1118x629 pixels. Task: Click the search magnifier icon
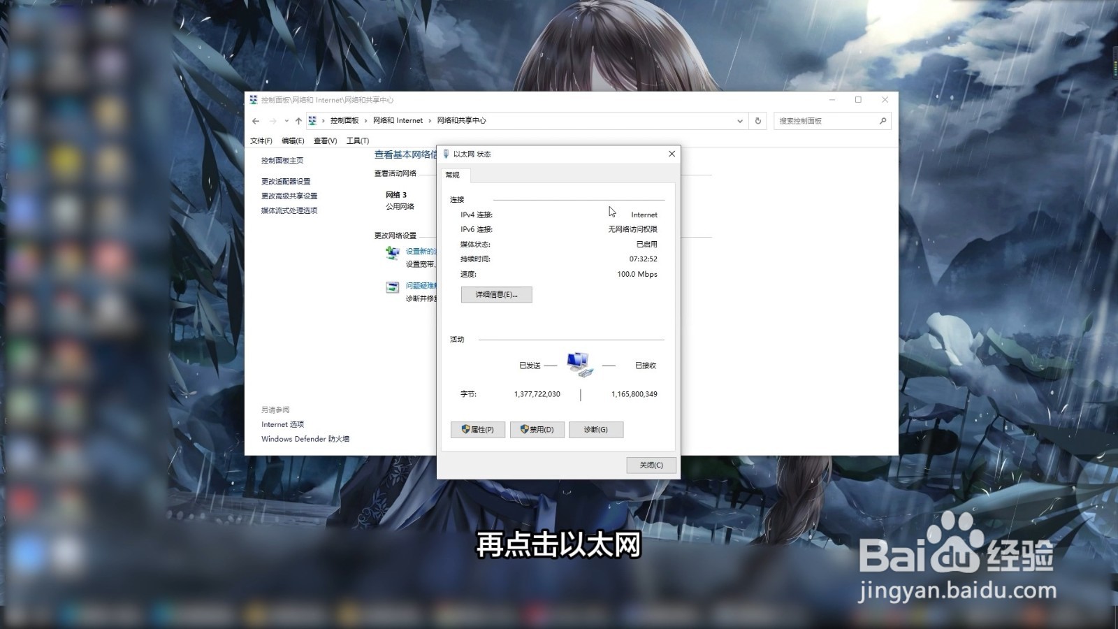883,121
